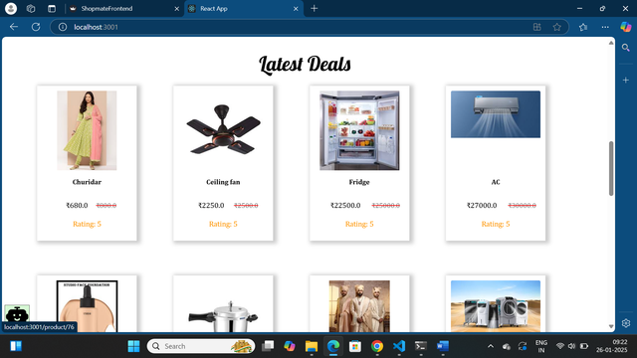This screenshot has width=637, height=358.
Task: Open the AC product image
Action: (x=496, y=114)
